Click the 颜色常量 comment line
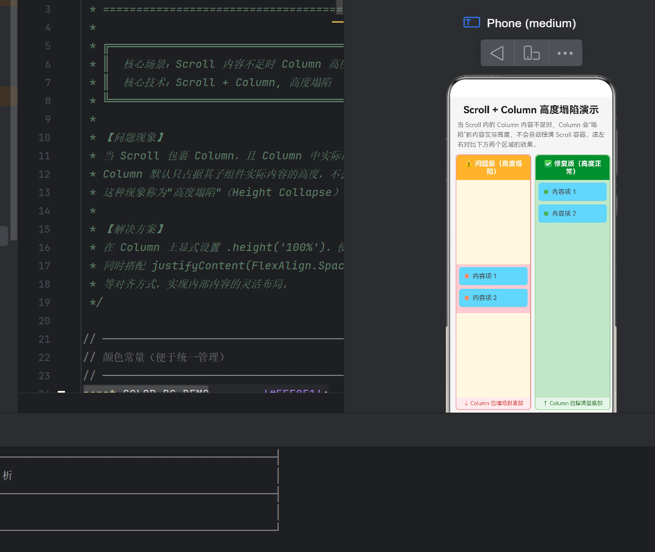The image size is (655, 552). click(x=154, y=358)
